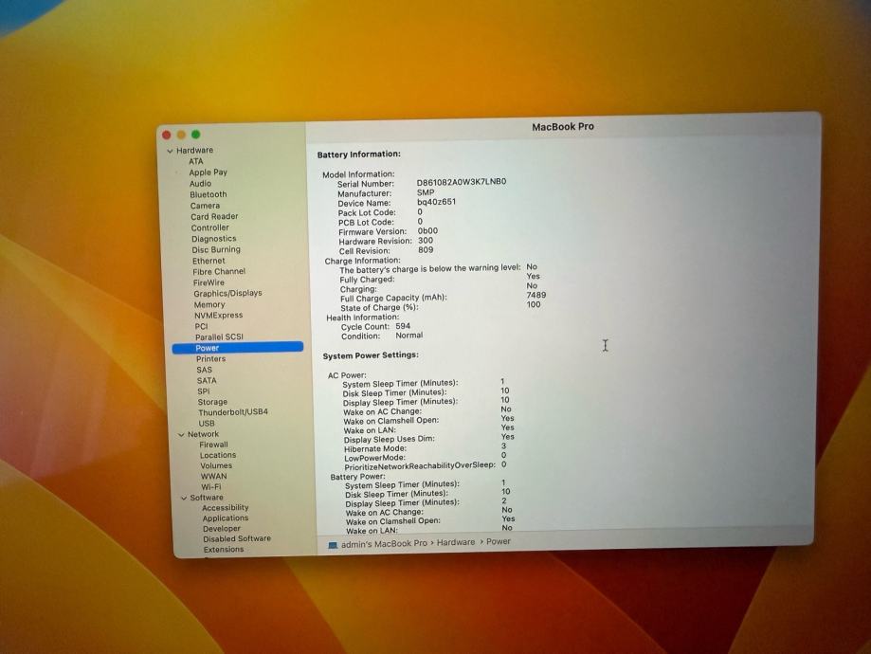
Task: Click the Software category label
Action: tap(207, 498)
